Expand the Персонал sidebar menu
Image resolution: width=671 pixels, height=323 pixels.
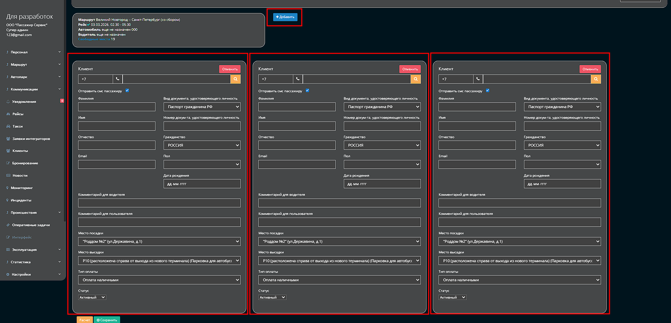33,52
